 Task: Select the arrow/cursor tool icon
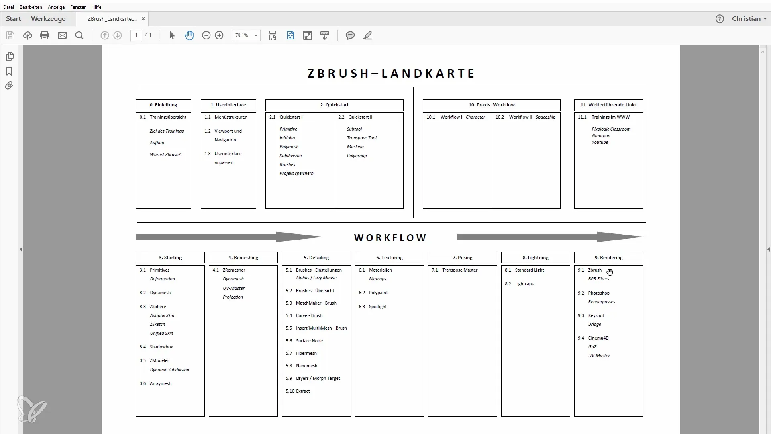(171, 35)
